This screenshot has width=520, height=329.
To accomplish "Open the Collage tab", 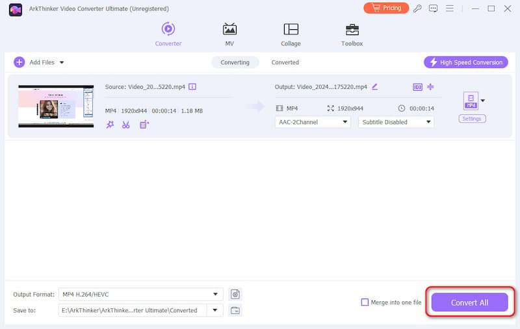I will 291,34.
